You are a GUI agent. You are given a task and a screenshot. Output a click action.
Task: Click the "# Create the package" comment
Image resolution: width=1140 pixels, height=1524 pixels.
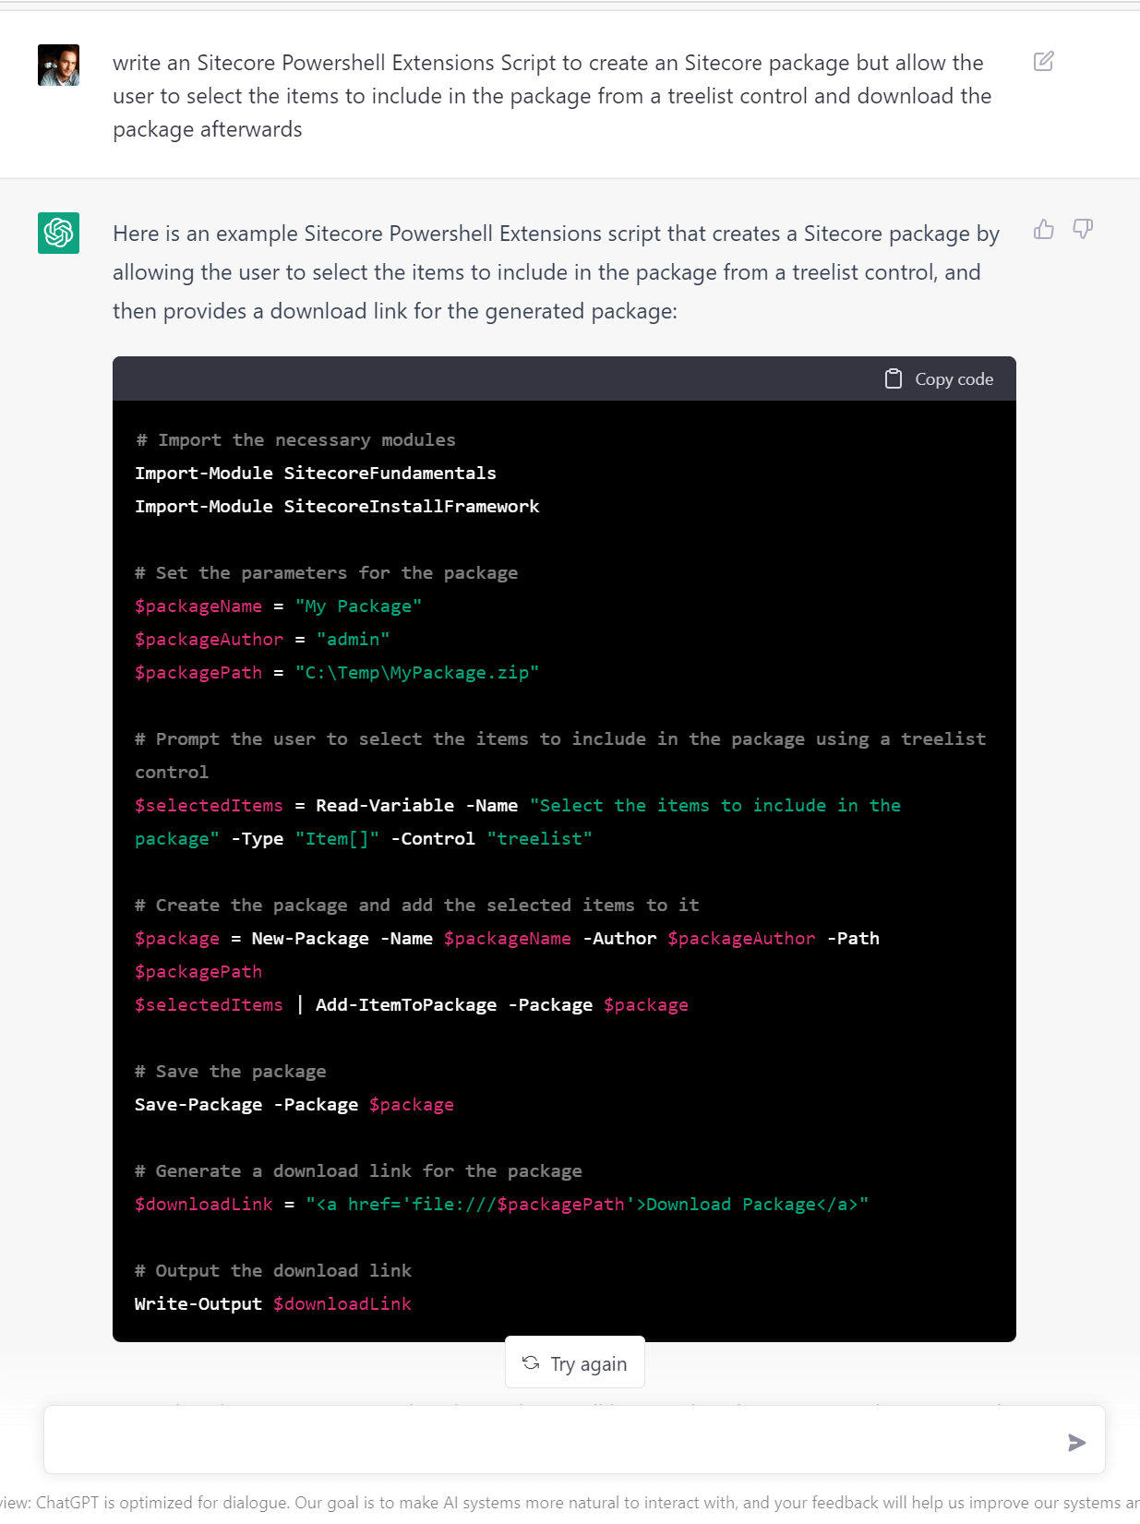point(417,906)
